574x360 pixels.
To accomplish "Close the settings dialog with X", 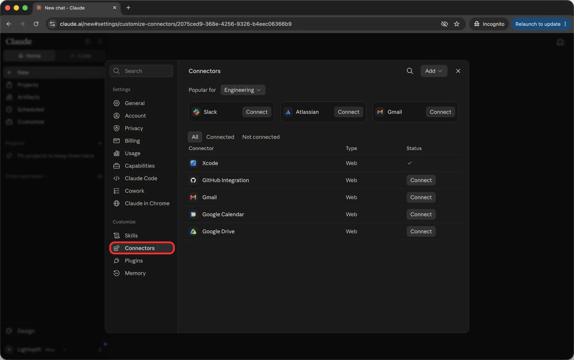I will point(458,71).
